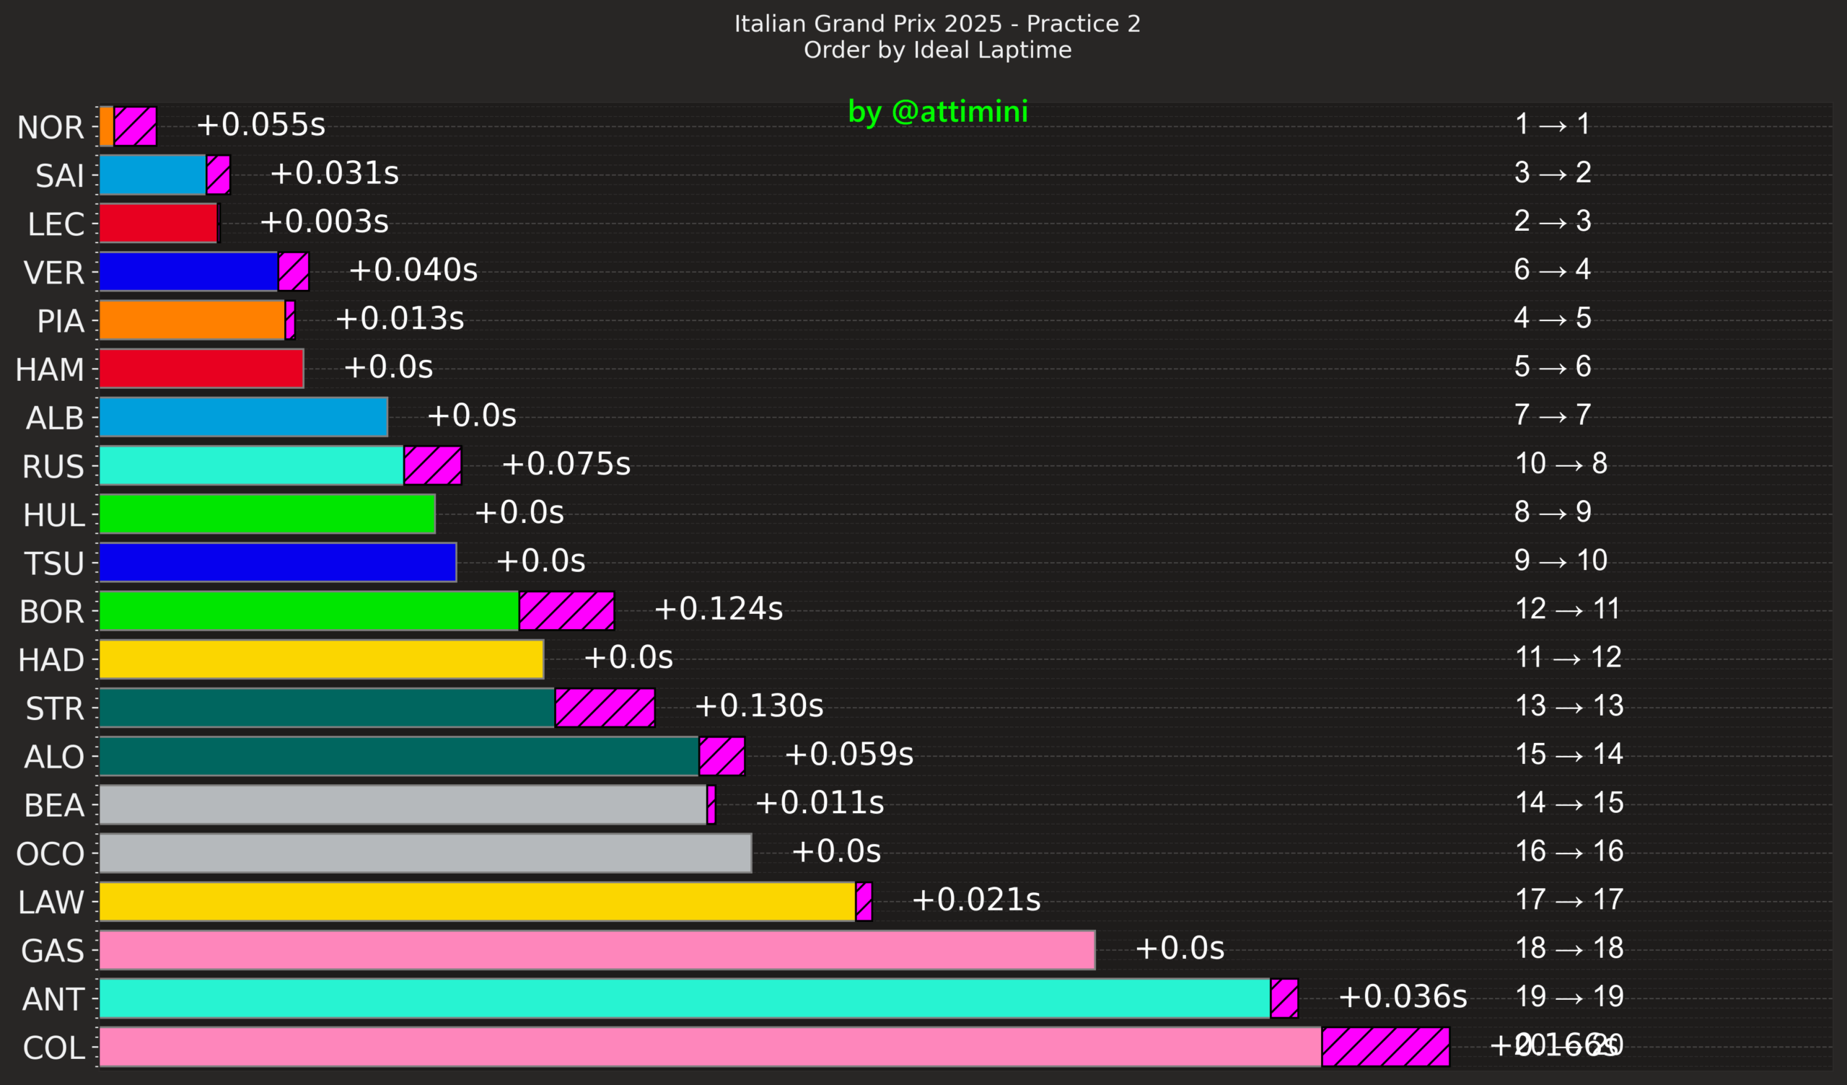The image size is (1847, 1085).
Task: Click the 'Order by Ideal Laptime' subtitle
Action: coord(937,50)
